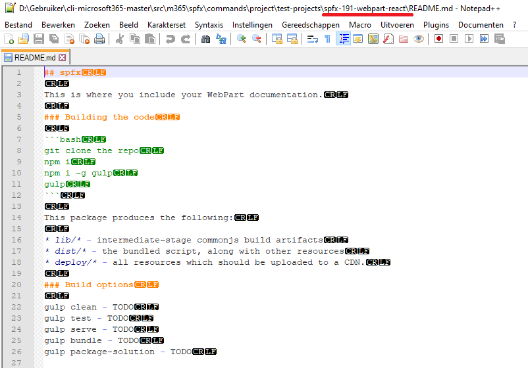Open Folder as Workspace panel
528x368 pixels.
404,39
